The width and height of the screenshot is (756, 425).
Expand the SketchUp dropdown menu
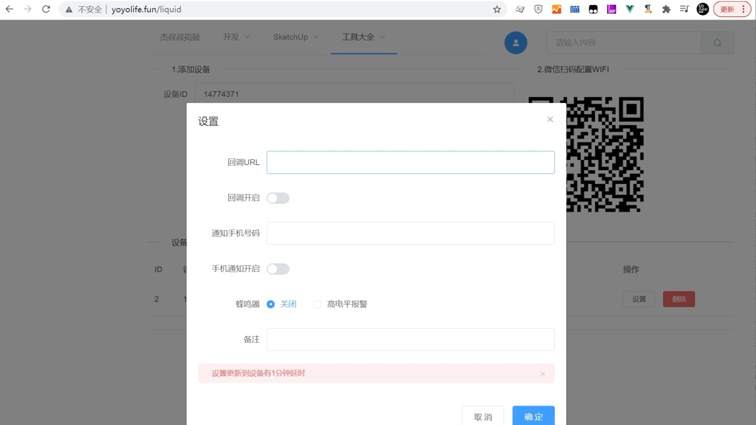click(x=296, y=37)
